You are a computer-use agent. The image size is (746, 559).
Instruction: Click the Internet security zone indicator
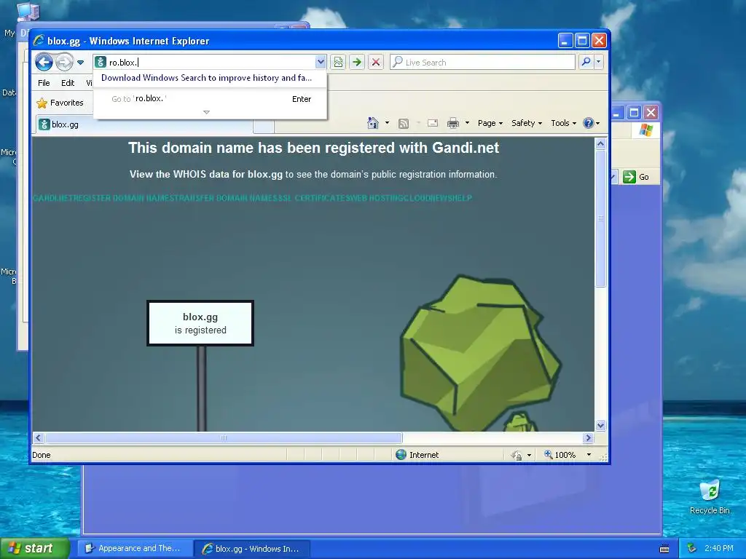pyautogui.click(x=417, y=455)
